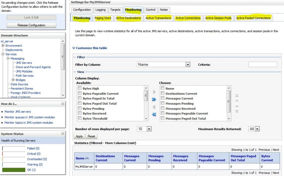Switch to Active Pooled Connections subtab
The width and height of the screenshot is (284, 176).
[x=253, y=18]
